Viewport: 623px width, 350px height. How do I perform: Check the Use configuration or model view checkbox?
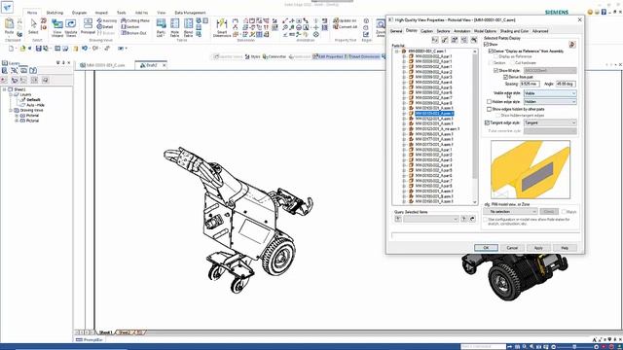[x=486, y=220]
